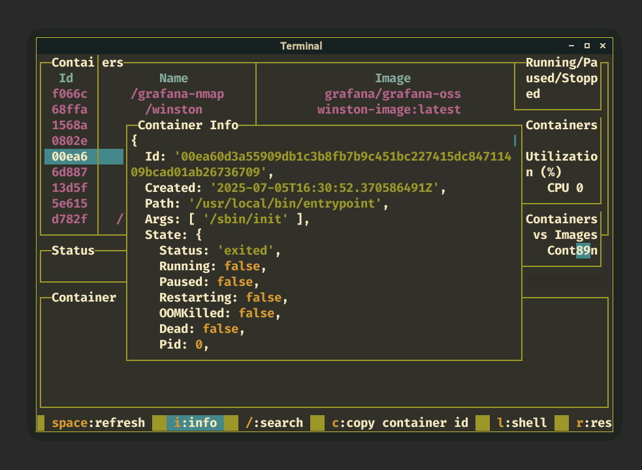The width and height of the screenshot is (642, 470).
Task: Click the Image column header
Action: pos(393,78)
